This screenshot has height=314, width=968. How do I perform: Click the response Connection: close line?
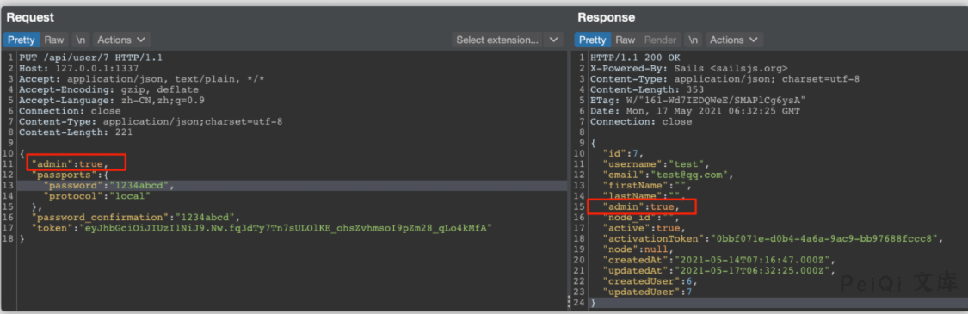pos(641,121)
